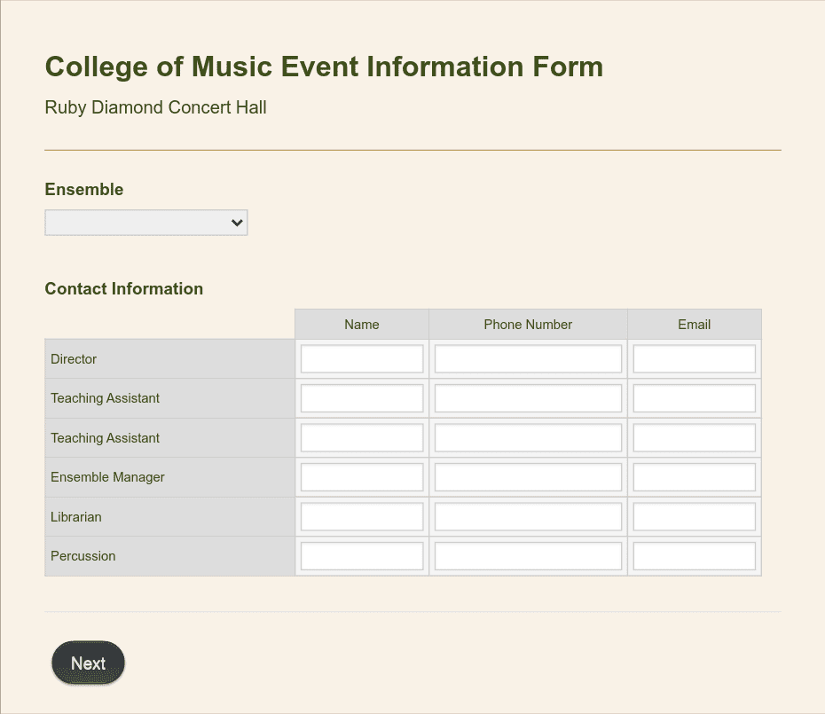The height and width of the screenshot is (714, 825).
Task: Click the Percussion Email field
Action: click(x=694, y=556)
